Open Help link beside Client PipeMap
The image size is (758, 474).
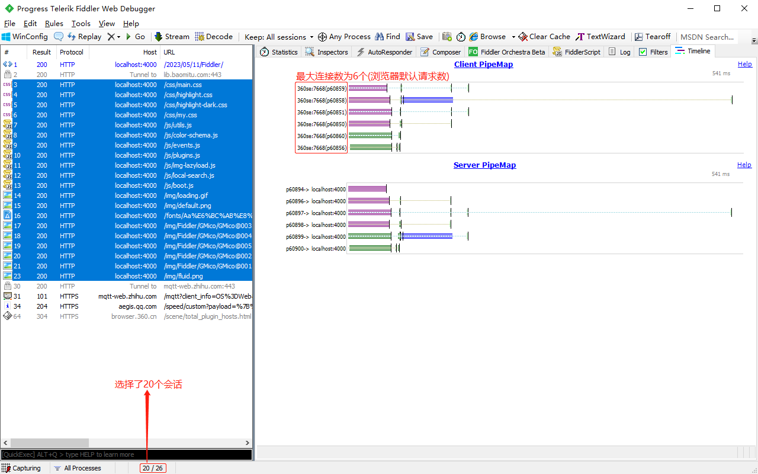click(744, 64)
